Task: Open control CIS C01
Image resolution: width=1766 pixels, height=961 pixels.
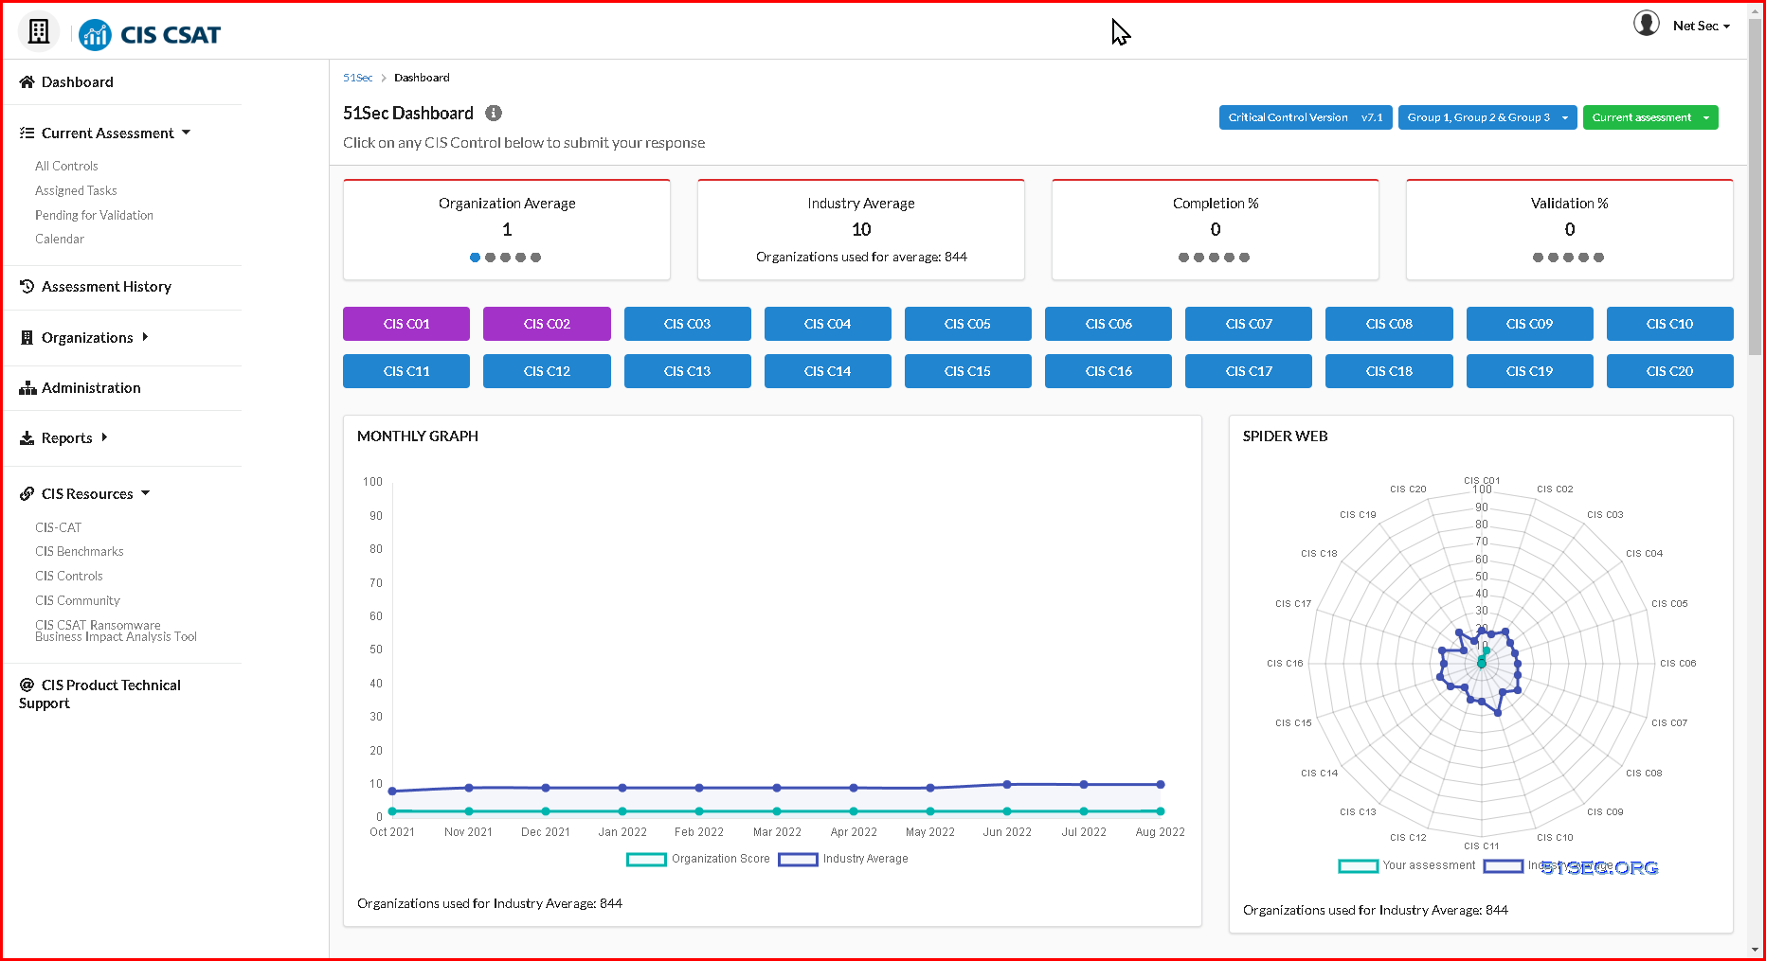Action: pyautogui.click(x=406, y=324)
